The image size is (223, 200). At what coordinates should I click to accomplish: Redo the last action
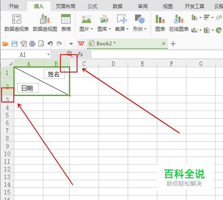(x=59, y=44)
